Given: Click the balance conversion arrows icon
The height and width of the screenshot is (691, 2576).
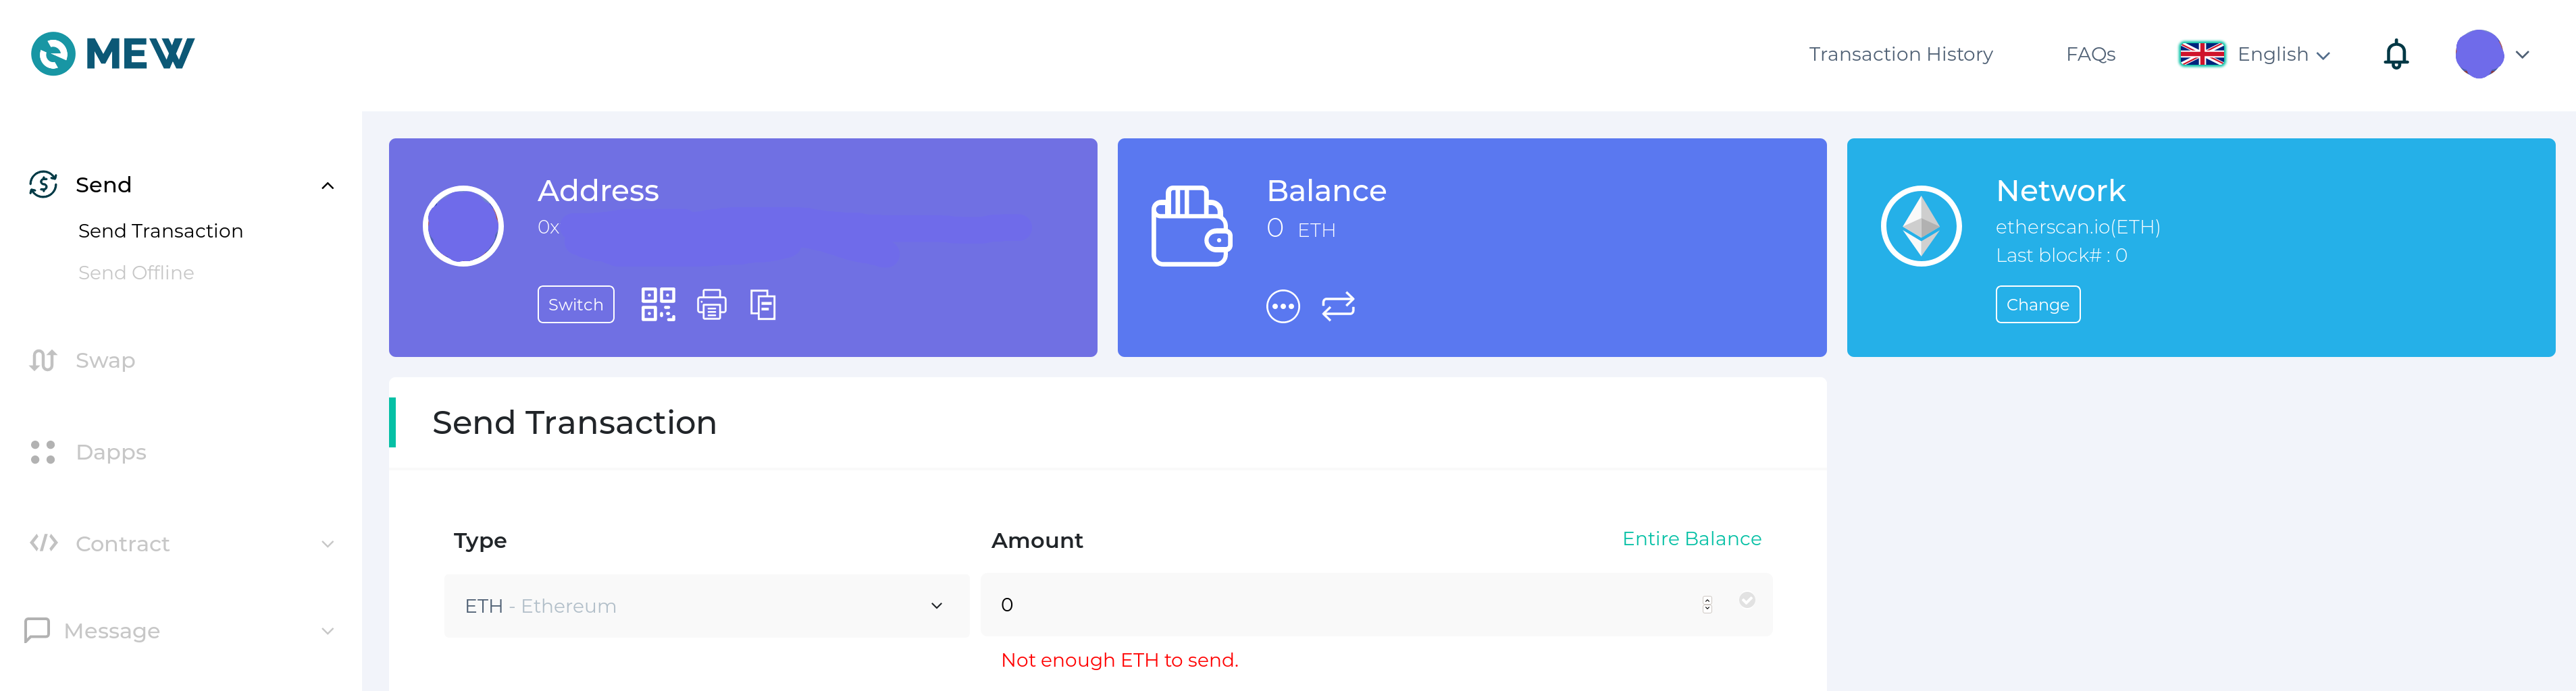Looking at the screenshot, I should (1339, 306).
